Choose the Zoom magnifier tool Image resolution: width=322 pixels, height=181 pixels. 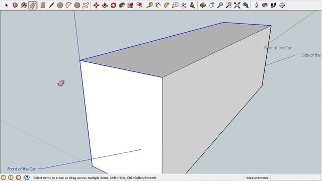click(220, 6)
